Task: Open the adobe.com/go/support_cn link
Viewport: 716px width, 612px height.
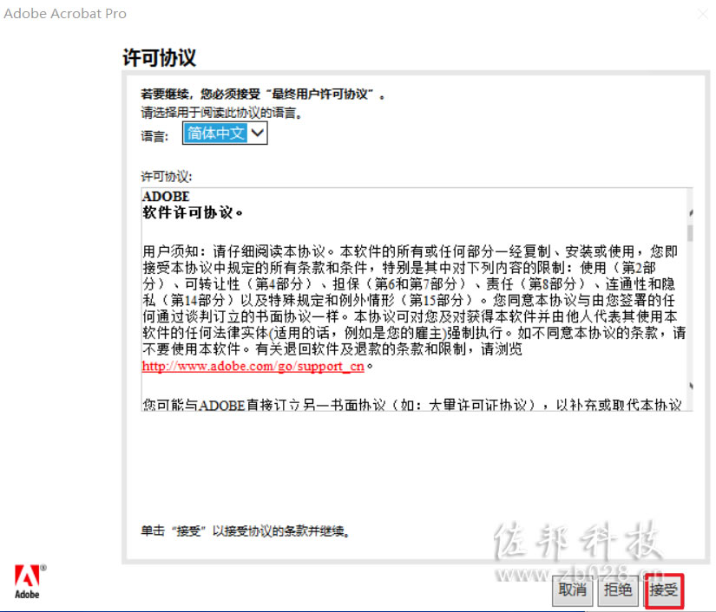Action: pos(253,366)
